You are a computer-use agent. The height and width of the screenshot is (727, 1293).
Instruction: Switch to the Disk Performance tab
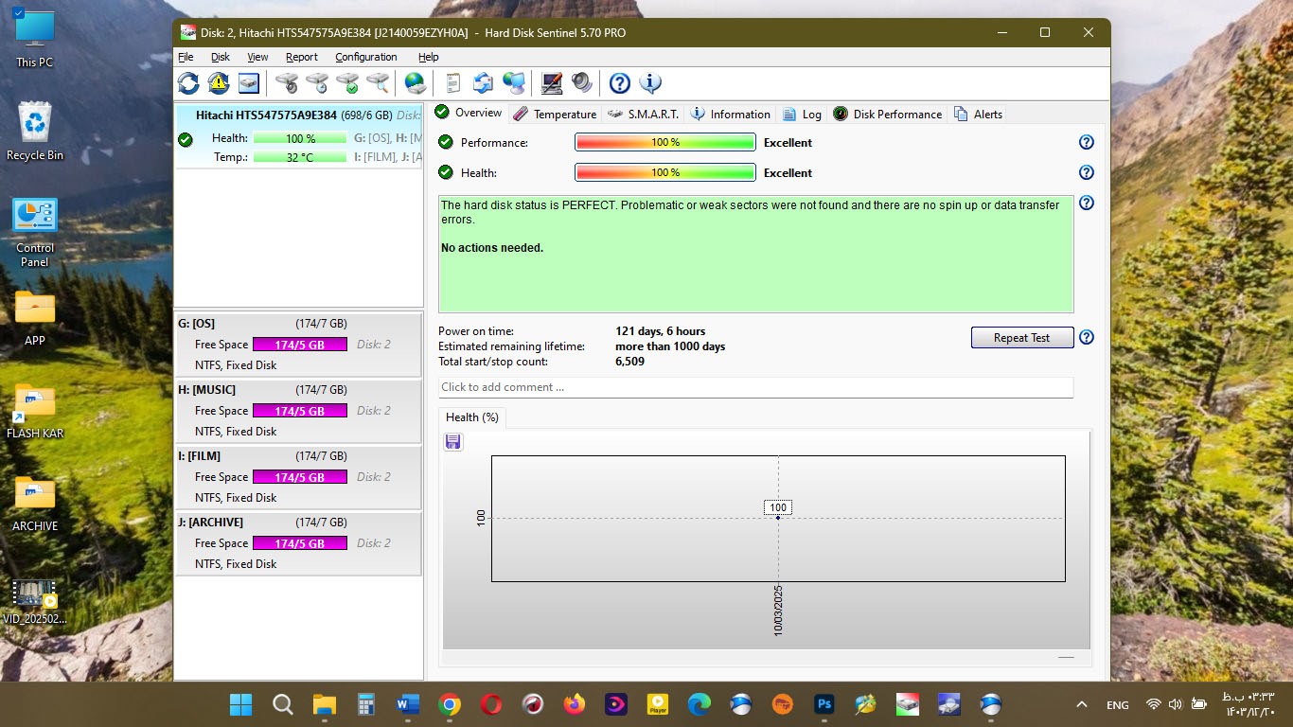coord(887,114)
